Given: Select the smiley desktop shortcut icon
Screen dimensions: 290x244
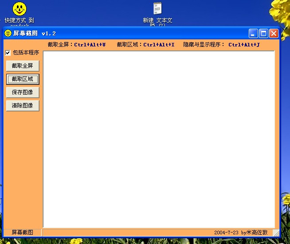Looking at the screenshot, I should click(20, 9).
